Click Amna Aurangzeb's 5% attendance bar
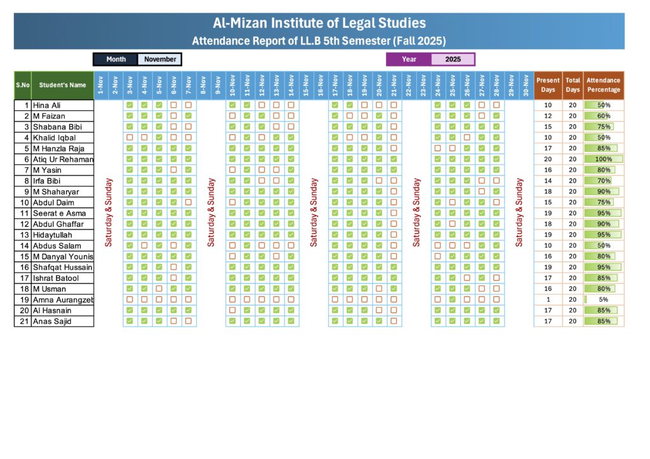 click(x=604, y=299)
